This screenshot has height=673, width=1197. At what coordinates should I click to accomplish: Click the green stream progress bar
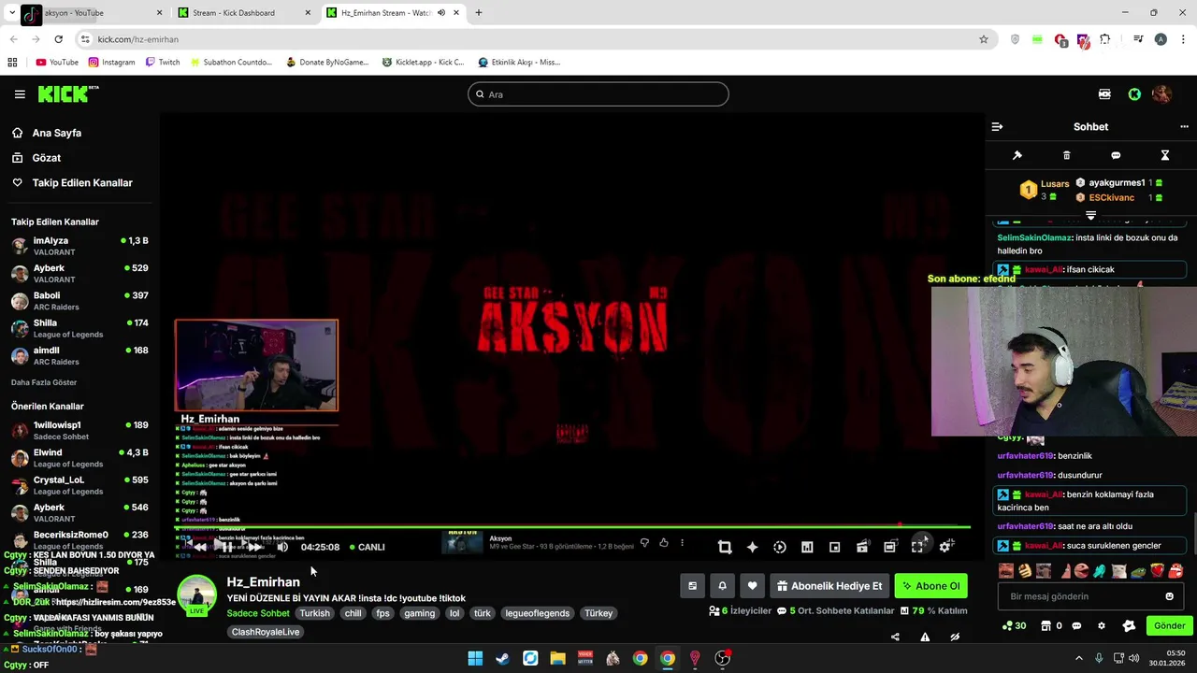click(571, 527)
